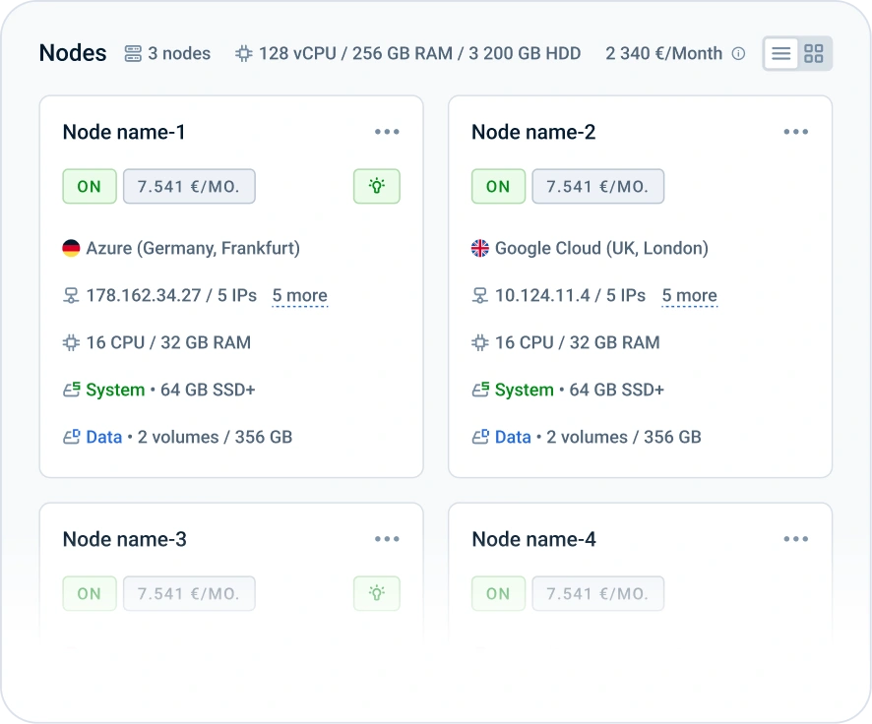Click the 7.541 €/MO. badge on Node name-2
The height and width of the screenshot is (724, 872).
click(x=597, y=186)
